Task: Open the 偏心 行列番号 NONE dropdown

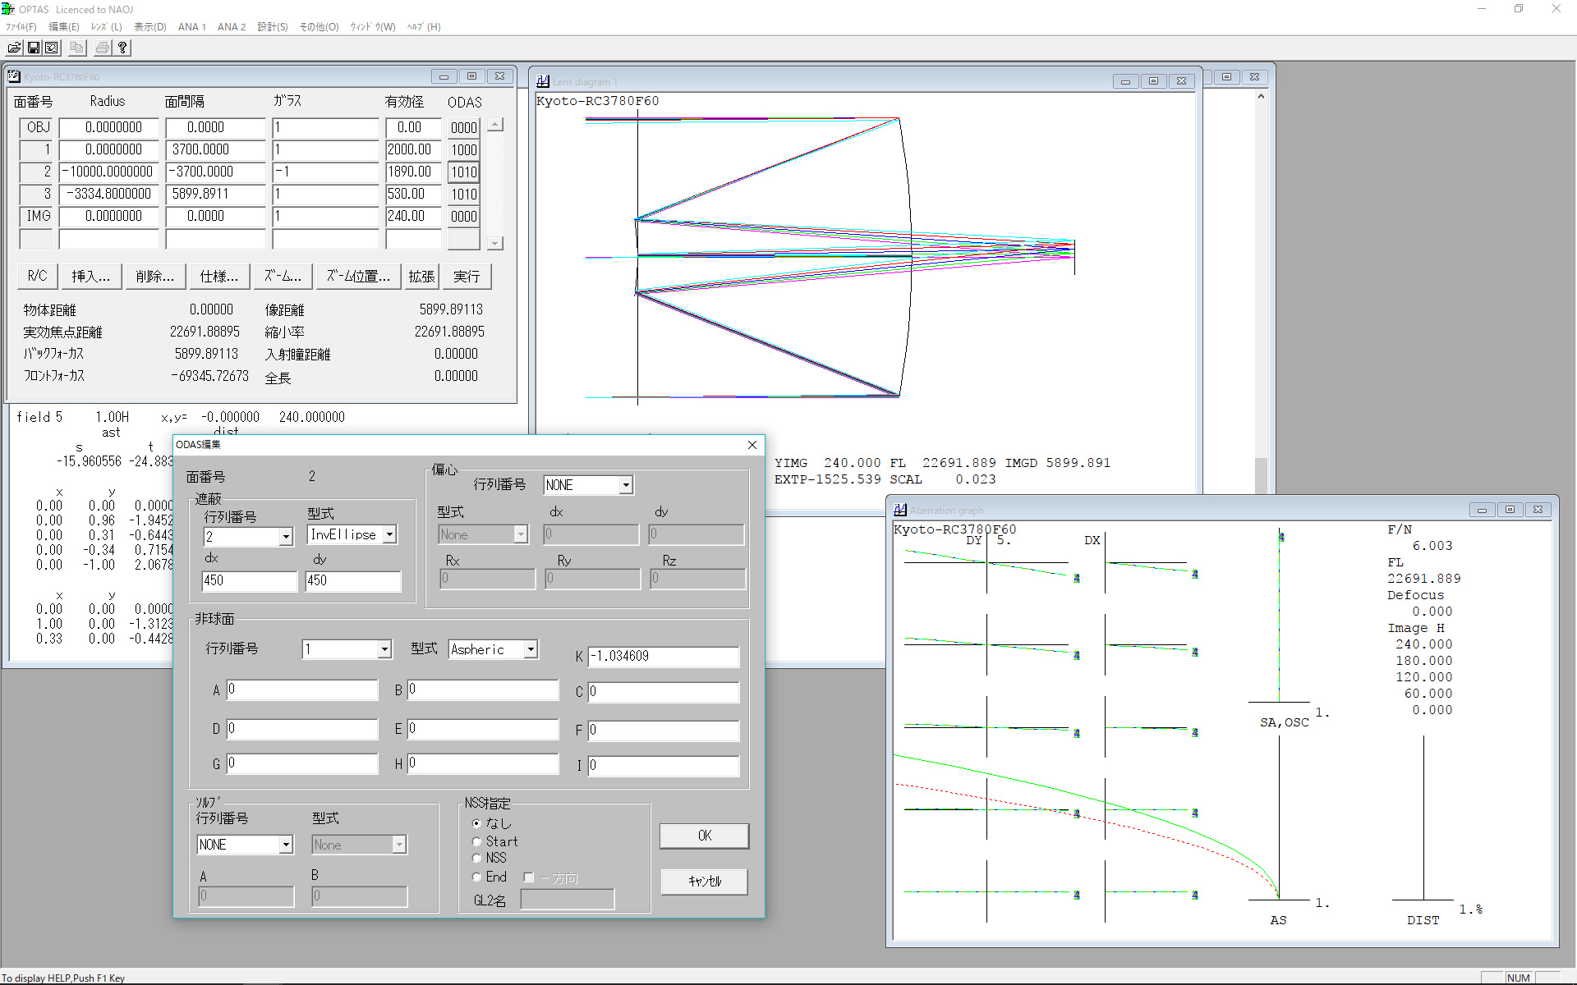Action: pos(626,485)
